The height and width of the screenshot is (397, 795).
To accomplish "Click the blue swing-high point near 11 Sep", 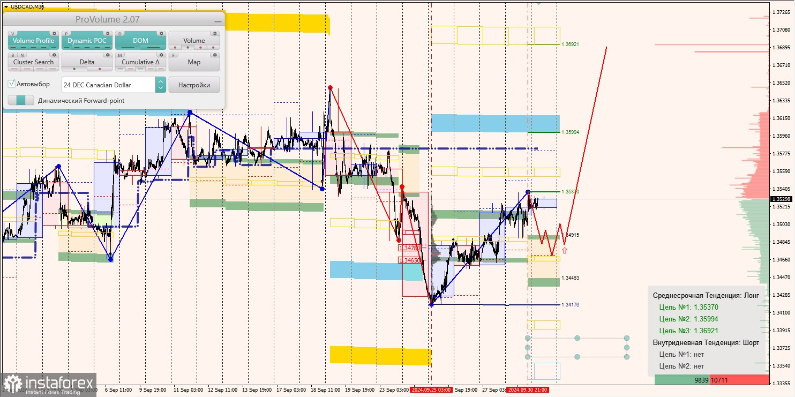I will coord(190,113).
